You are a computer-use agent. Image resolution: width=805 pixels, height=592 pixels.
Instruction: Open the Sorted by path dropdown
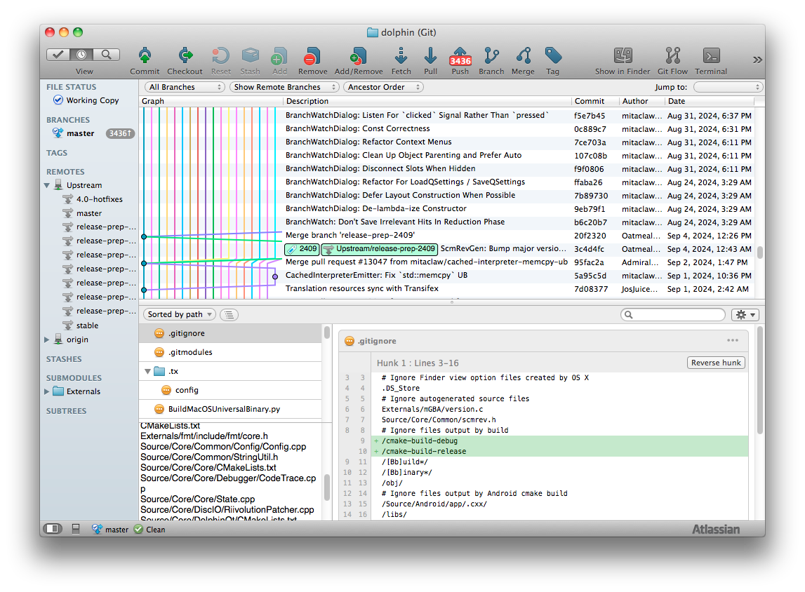point(179,314)
